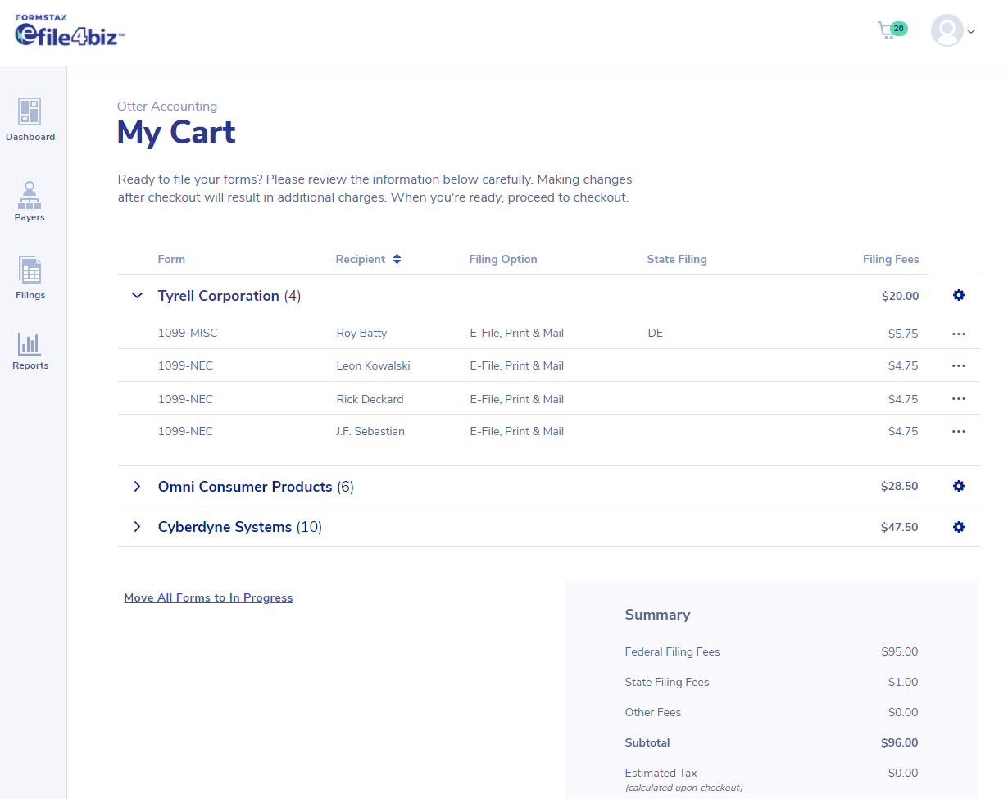This screenshot has width=1008, height=799.
Task: Click the Federal Filing Fees summary line
Action: [x=771, y=652]
